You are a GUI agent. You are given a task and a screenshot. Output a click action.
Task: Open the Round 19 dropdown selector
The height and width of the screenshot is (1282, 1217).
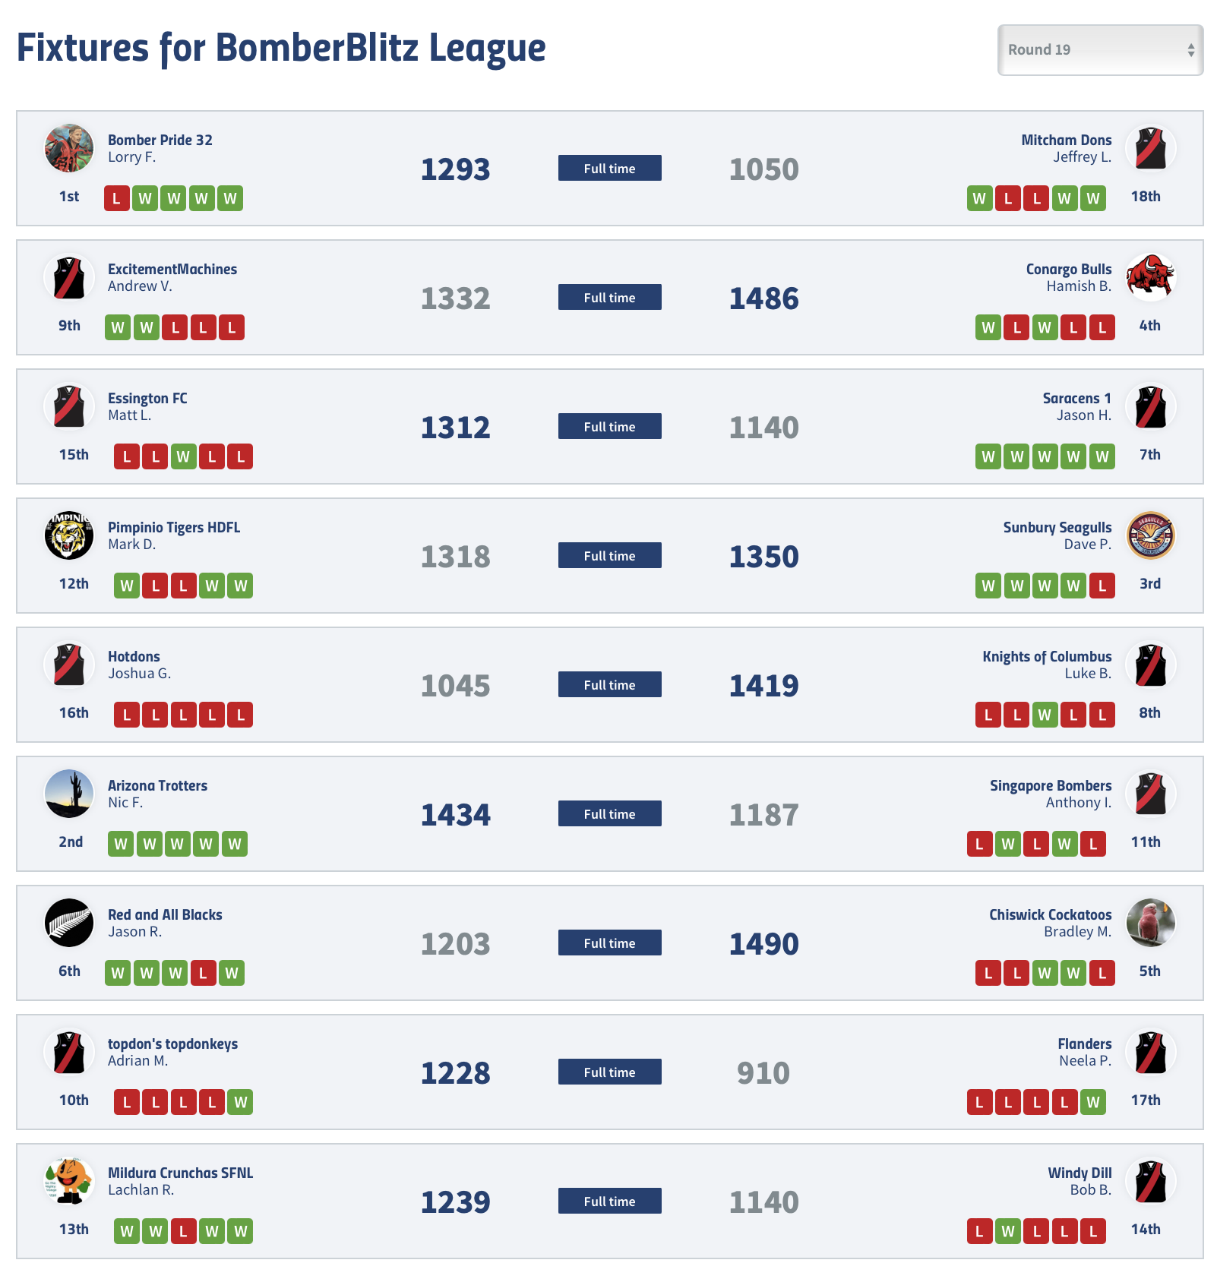point(1100,50)
